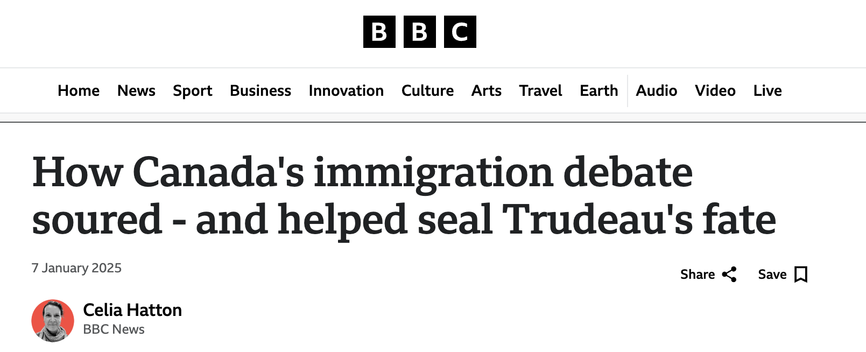Open Celia Hatton's author avatar
The height and width of the screenshot is (352, 866).
coord(53,321)
